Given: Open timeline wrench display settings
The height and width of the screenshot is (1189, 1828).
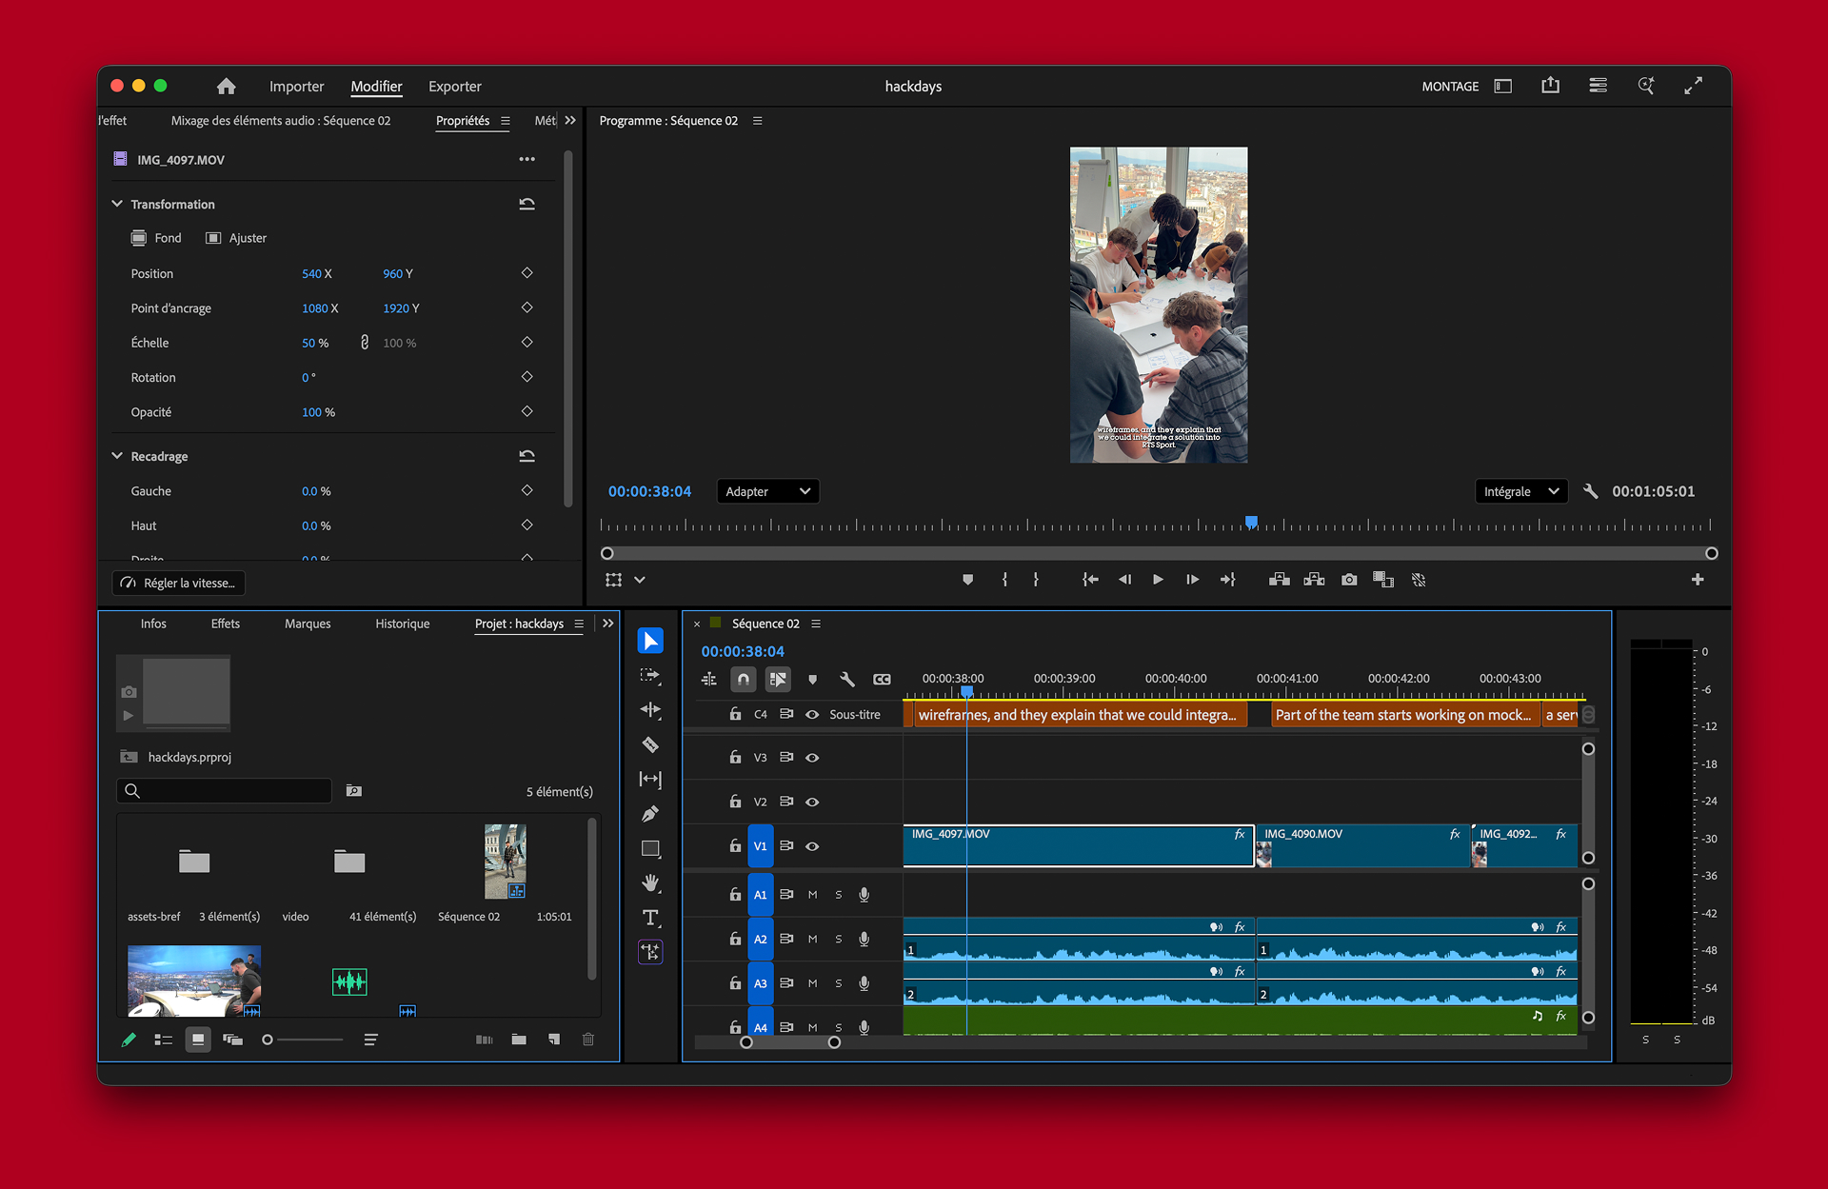Looking at the screenshot, I should (846, 679).
